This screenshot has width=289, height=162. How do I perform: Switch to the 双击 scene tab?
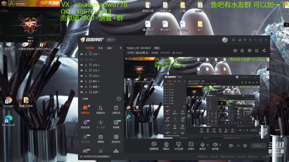coord(100,48)
